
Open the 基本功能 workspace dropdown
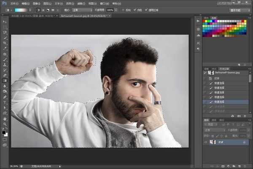239,9
